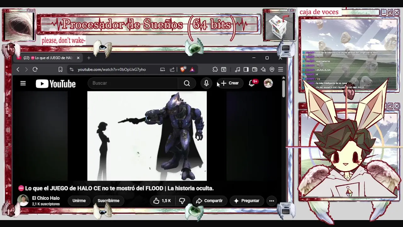Click the Suscribirme button

click(108, 201)
